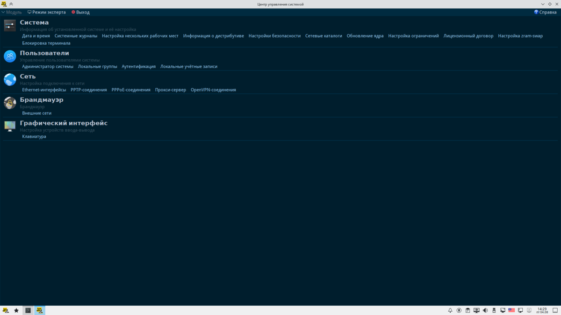Switch to the terminal task in the taskbar
Viewport: 561px width, 315px height.
point(28,310)
